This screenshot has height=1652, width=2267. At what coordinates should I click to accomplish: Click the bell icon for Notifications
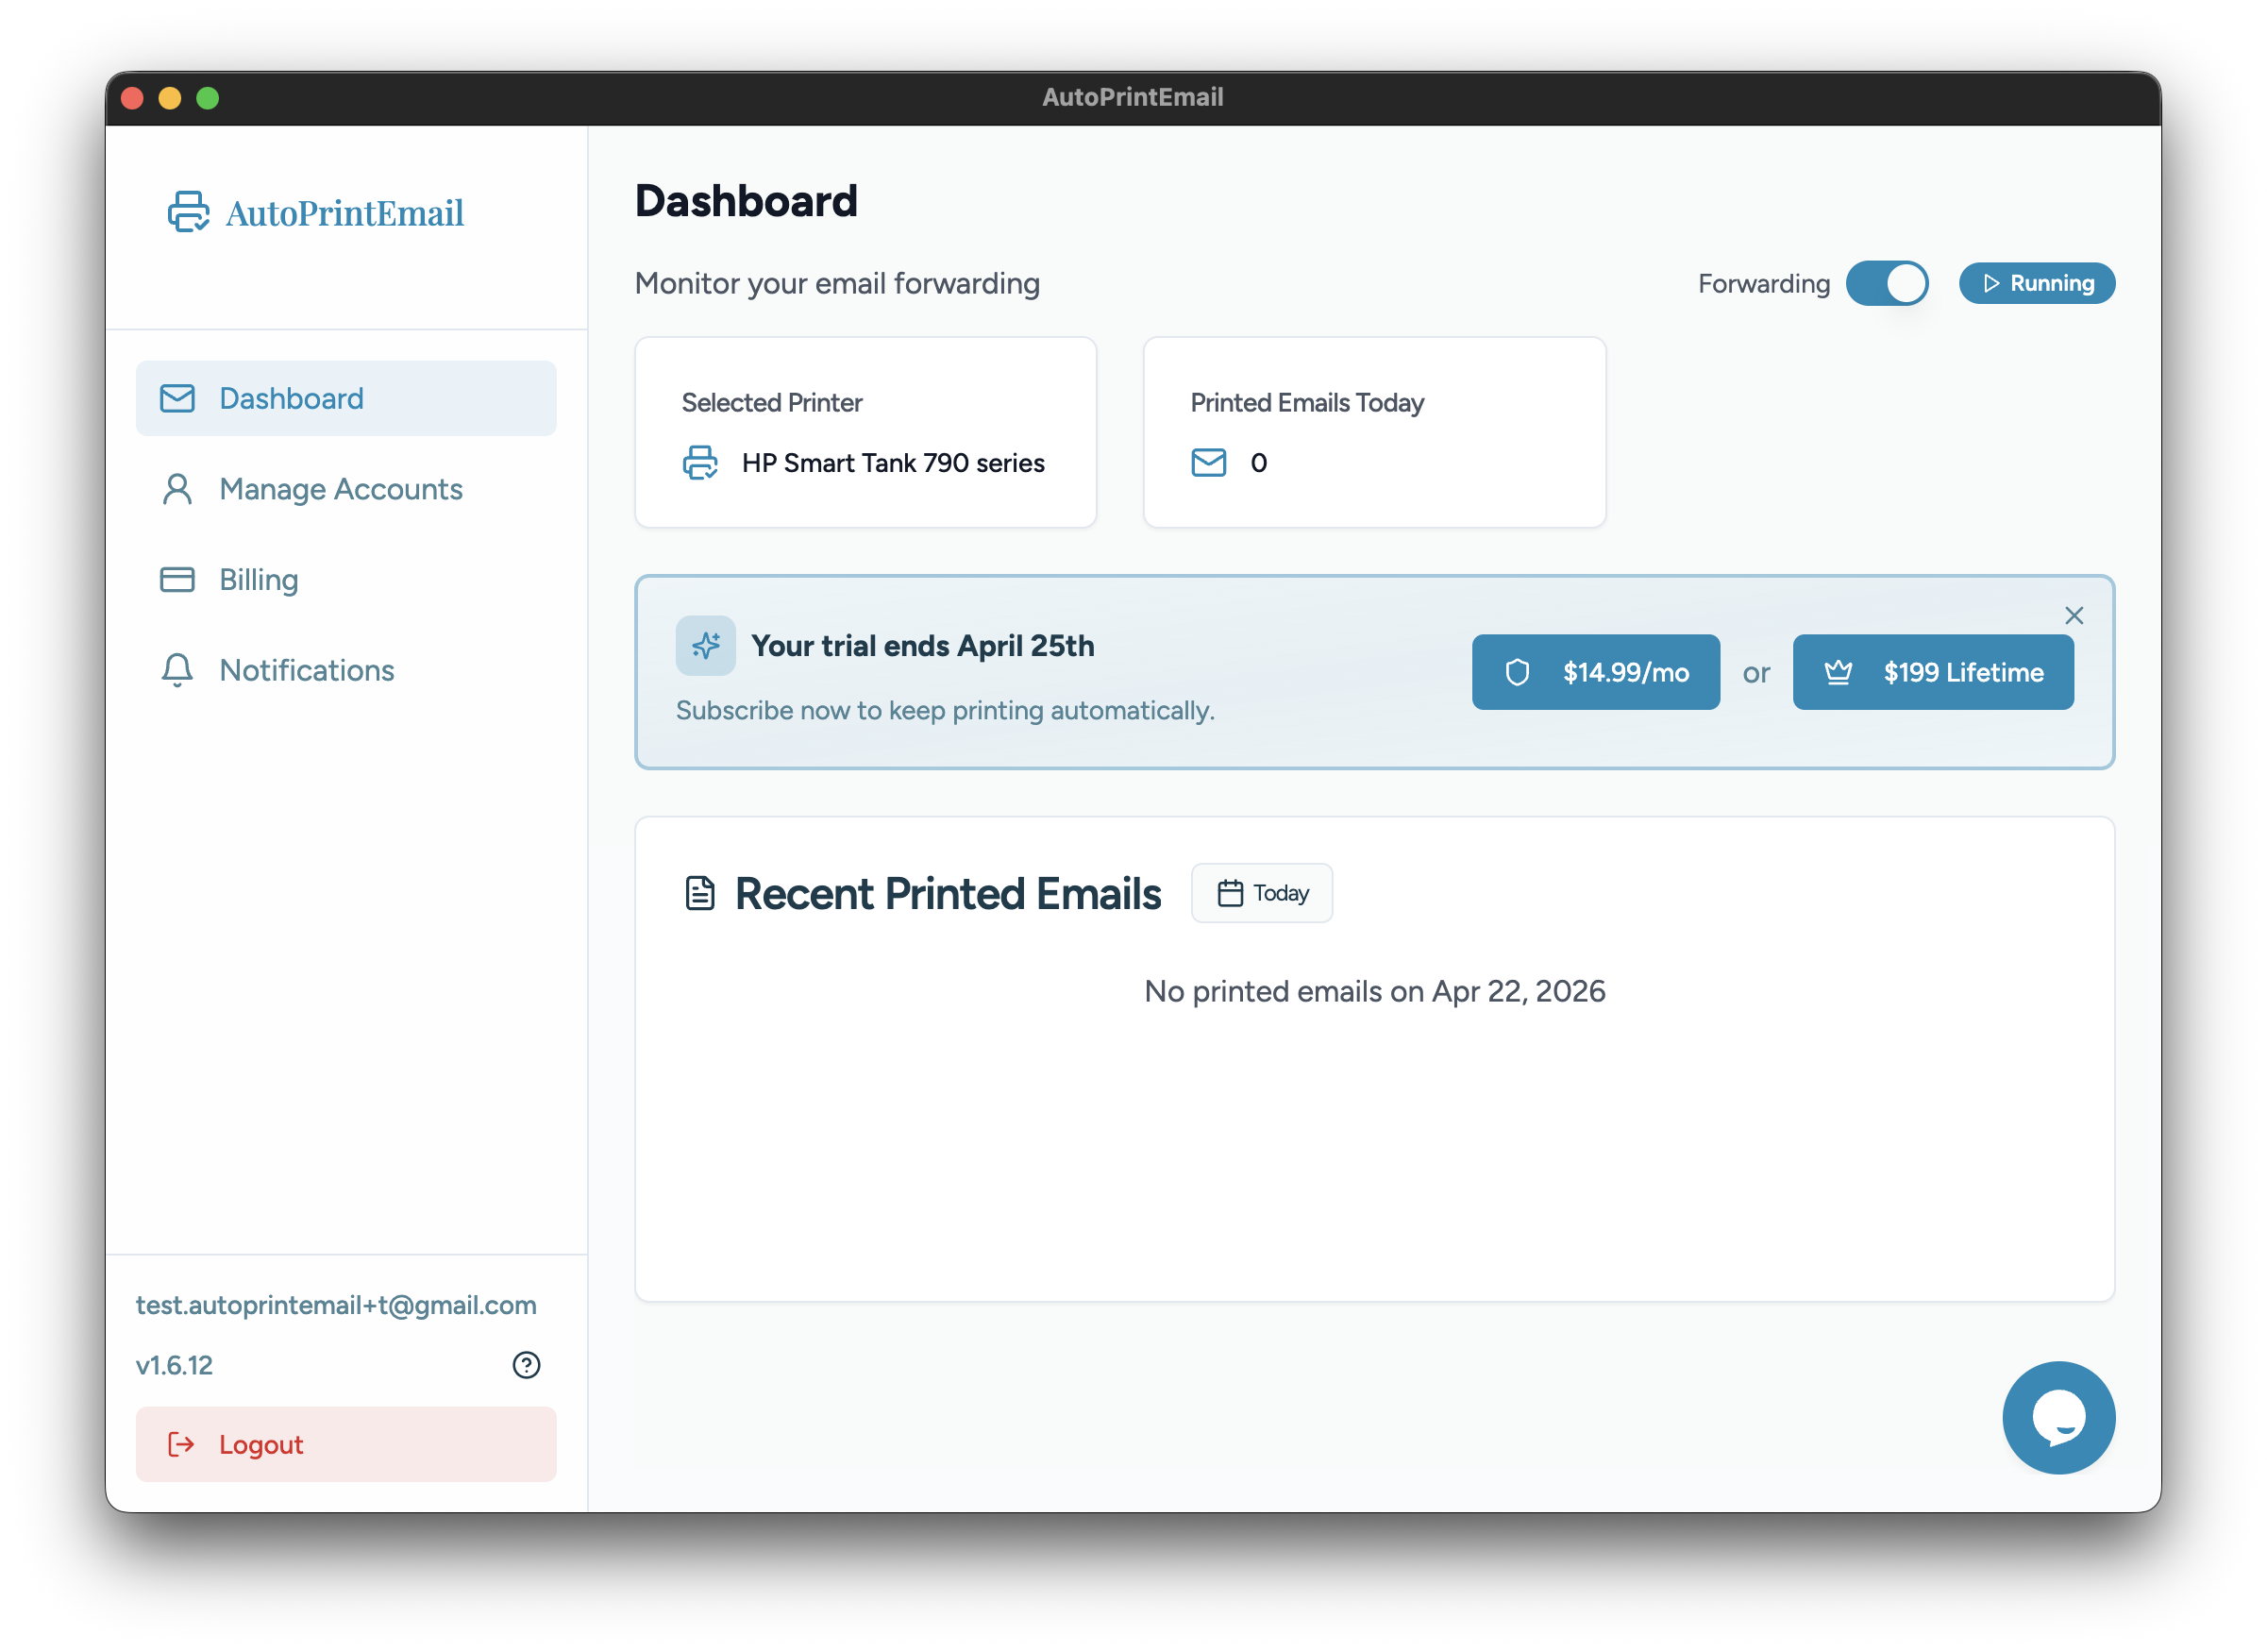pyautogui.click(x=176, y=670)
